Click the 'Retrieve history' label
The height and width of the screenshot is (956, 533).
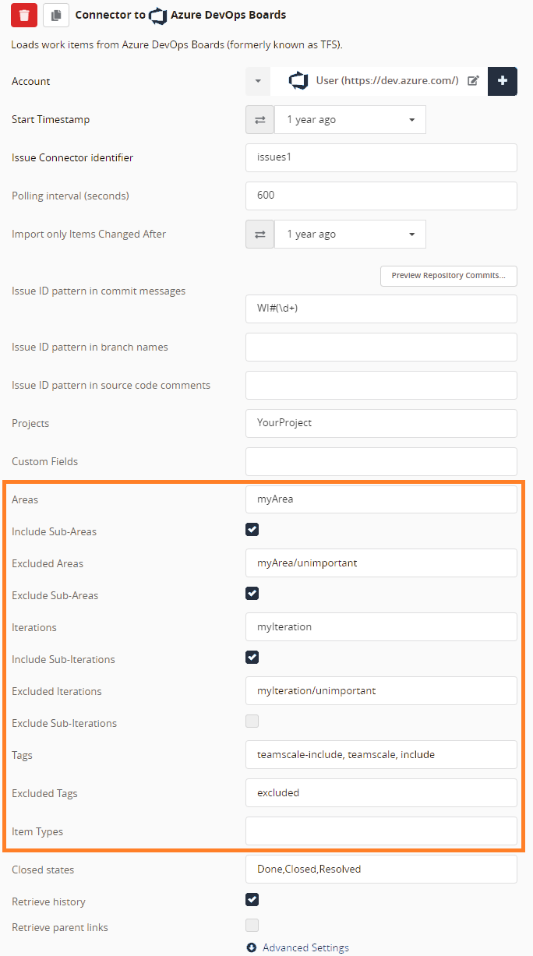click(x=48, y=901)
